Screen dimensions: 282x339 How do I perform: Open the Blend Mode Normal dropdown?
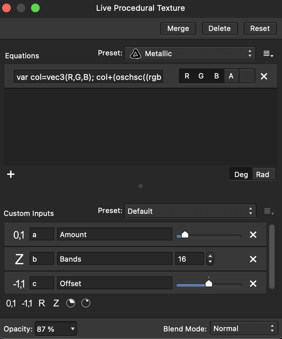(x=244, y=329)
